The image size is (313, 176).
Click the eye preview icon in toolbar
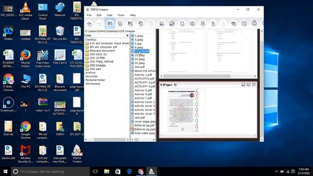coord(234,23)
